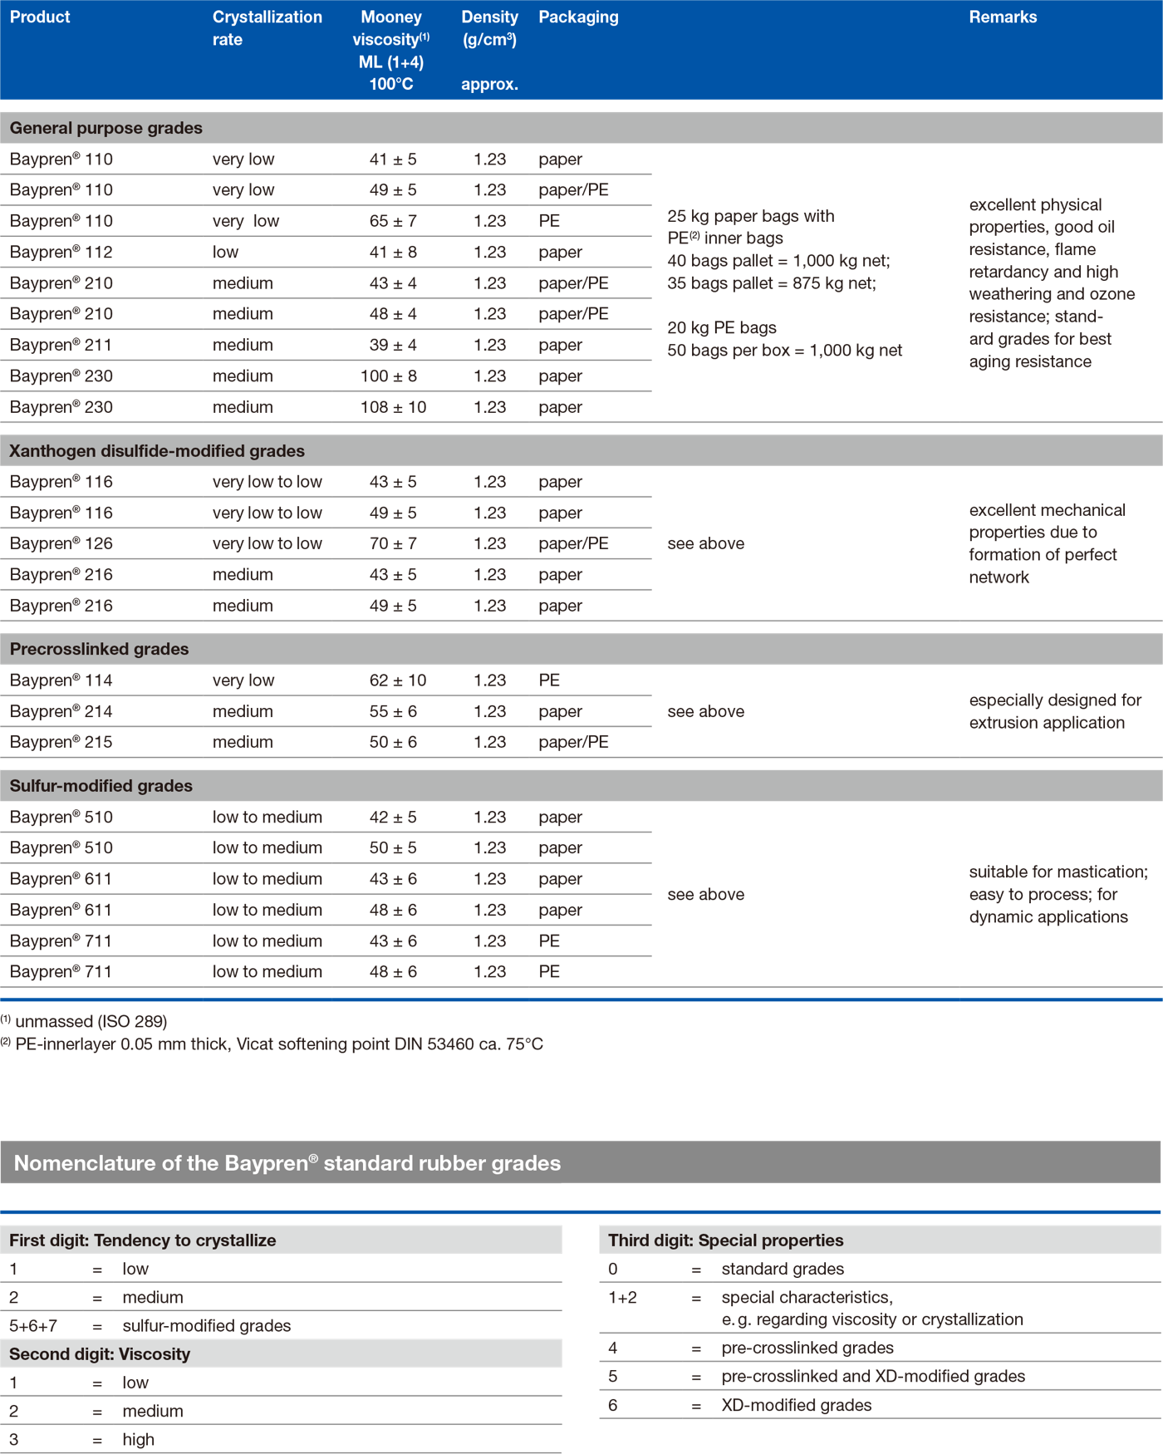This screenshot has width=1163, height=1454.
Task: Click '50 bags per box = 1,000 kg net'
Action: pyautogui.click(x=785, y=351)
